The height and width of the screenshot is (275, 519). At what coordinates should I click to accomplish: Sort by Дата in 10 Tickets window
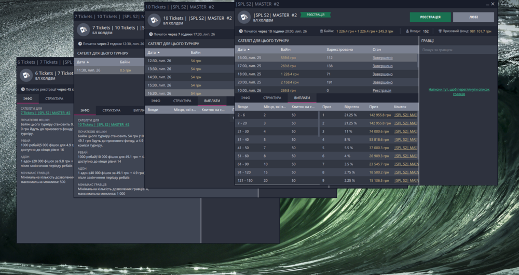154,52
